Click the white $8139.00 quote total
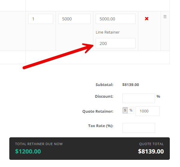 151,151
